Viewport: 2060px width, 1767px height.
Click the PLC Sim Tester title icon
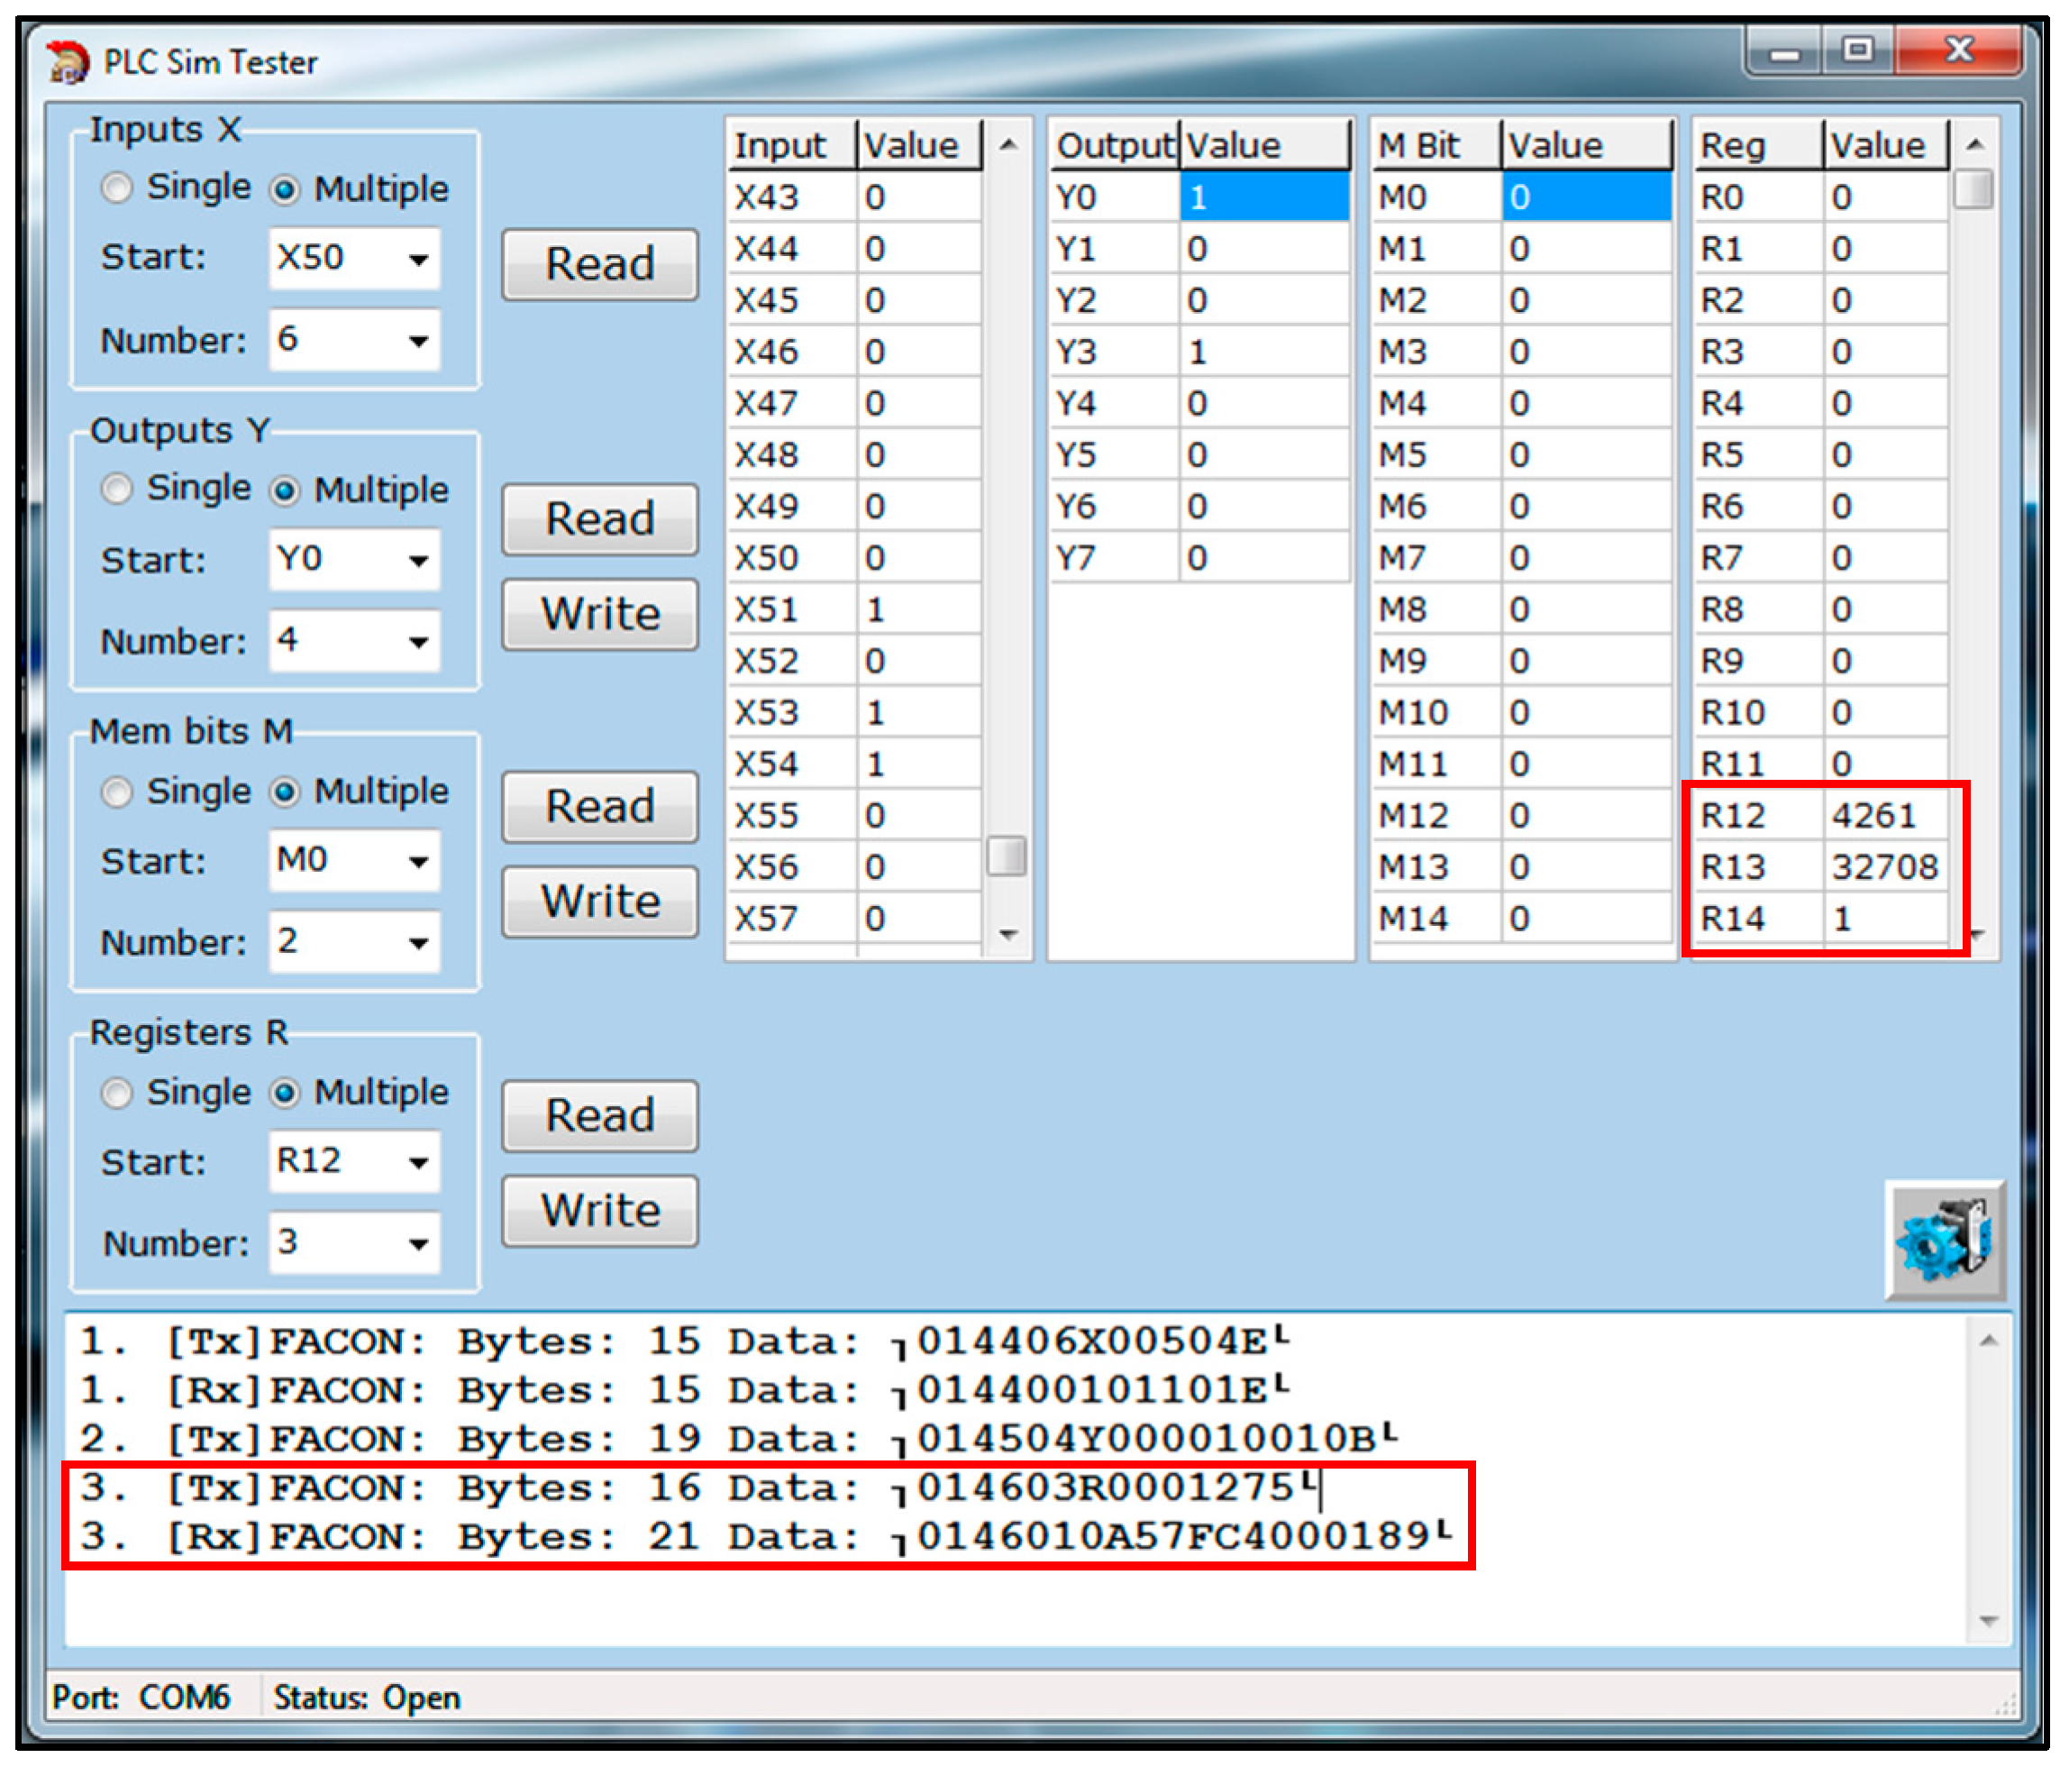click(x=68, y=61)
